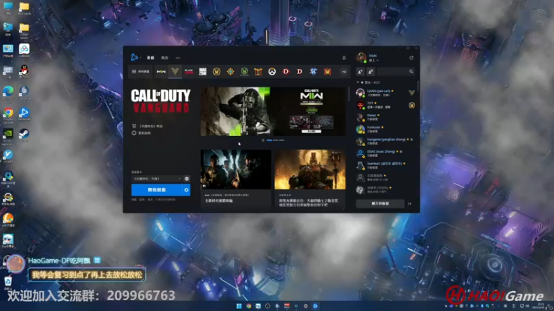Click the main content scrollbar
This screenshot has width=554, height=311.
tap(349, 93)
